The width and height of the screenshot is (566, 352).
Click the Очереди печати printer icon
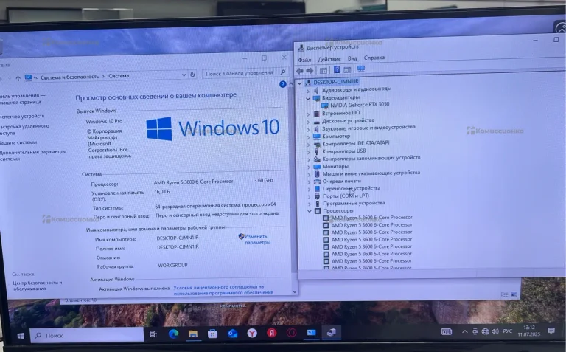(x=317, y=181)
